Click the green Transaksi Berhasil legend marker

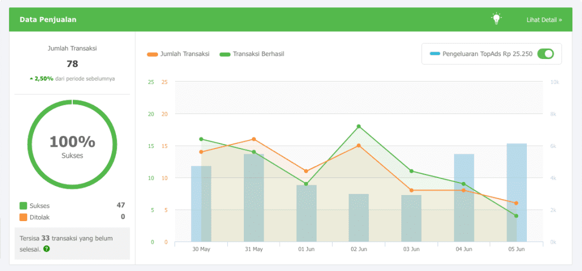(x=225, y=54)
